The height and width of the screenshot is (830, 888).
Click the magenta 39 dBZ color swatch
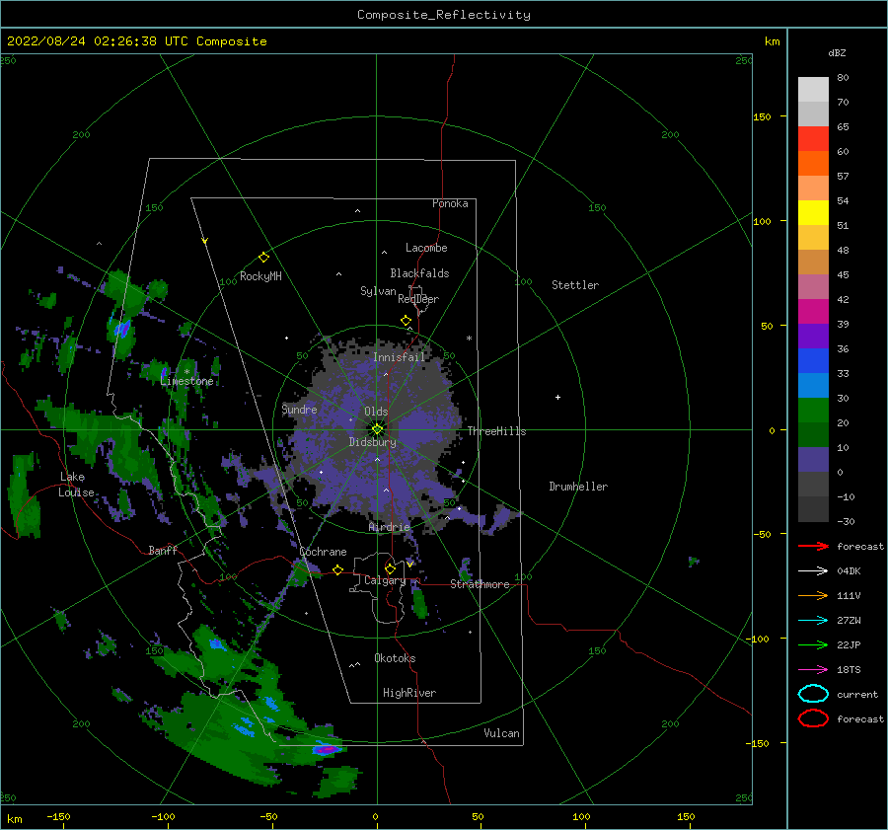pyautogui.click(x=813, y=311)
